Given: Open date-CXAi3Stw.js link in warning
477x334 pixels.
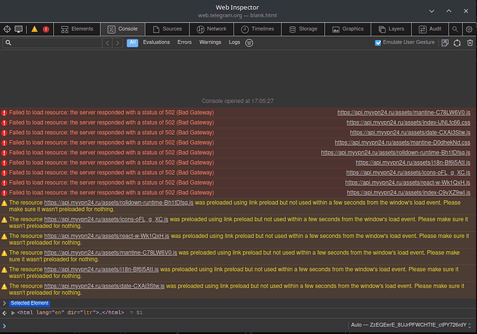Looking at the screenshot, I should pos(104,286).
